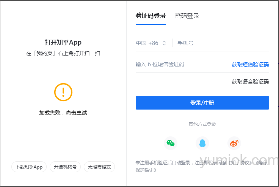Viewport: 279px width, 187px height.
Task: Switch to 密码登录 tab
Action: pyautogui.click(x=187, y=15)
